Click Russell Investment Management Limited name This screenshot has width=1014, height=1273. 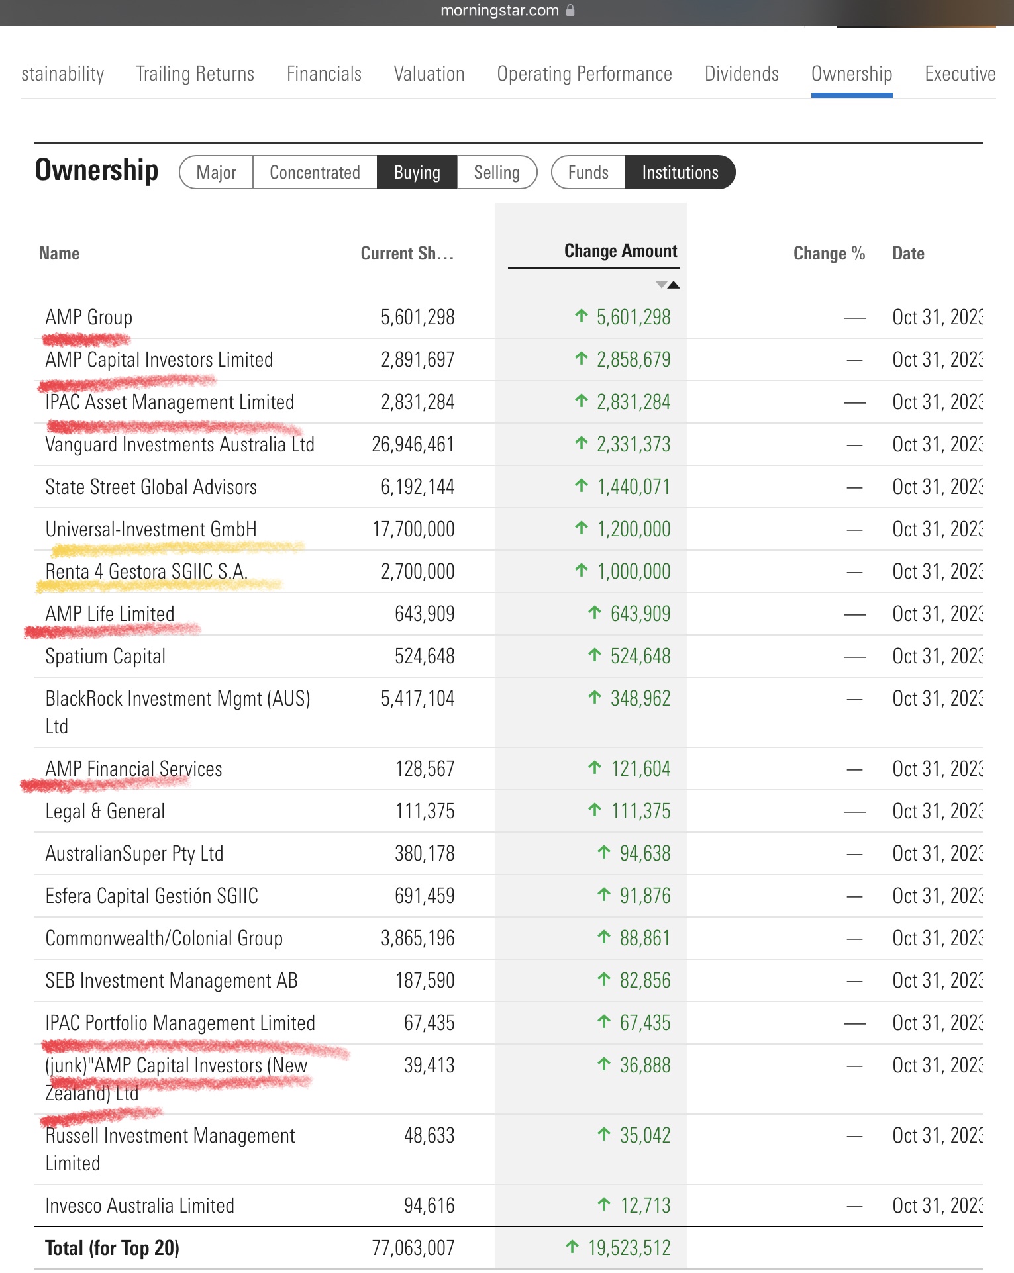pyautogui.click(x=170, y=1149)
